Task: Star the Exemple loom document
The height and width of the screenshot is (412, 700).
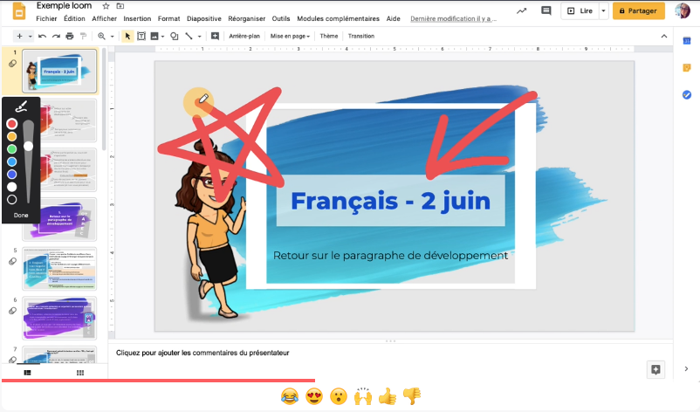Action: [x=106, y=5]
